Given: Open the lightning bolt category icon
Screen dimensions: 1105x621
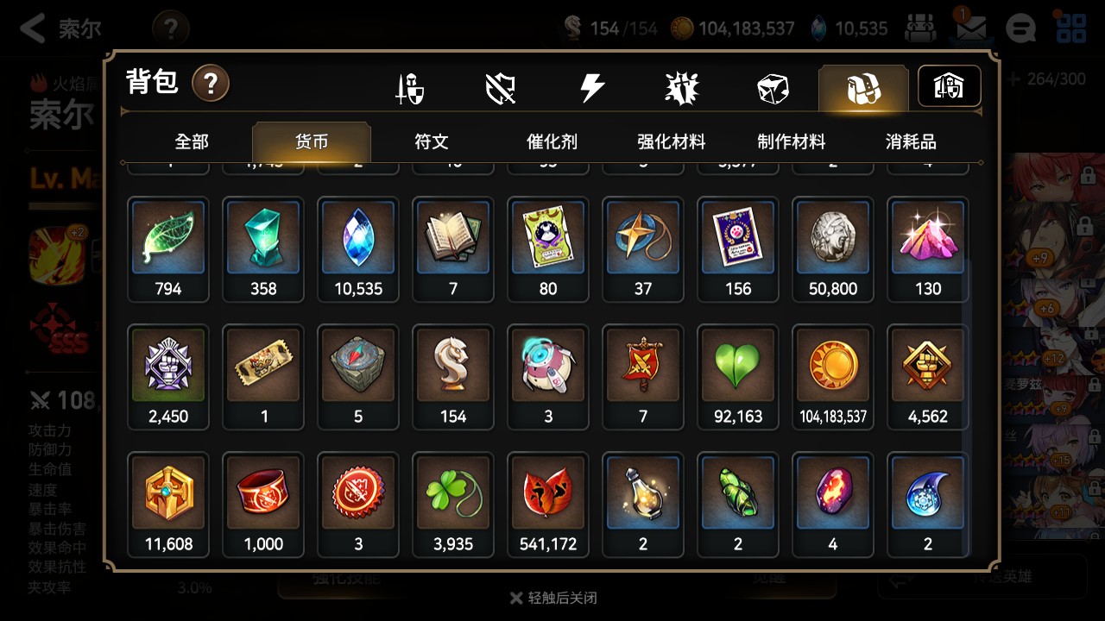Looking at the screenshot, I should point(592,88).
